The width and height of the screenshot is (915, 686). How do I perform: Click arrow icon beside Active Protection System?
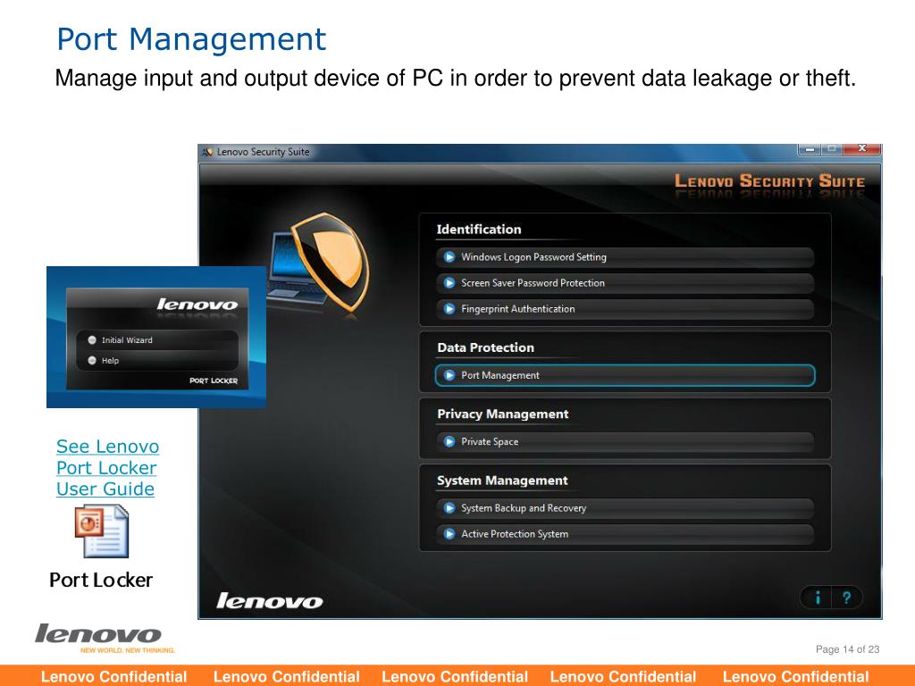[449, 534]
